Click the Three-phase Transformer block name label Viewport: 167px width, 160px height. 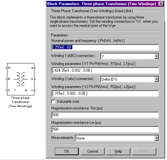click(x=20, y=102)
